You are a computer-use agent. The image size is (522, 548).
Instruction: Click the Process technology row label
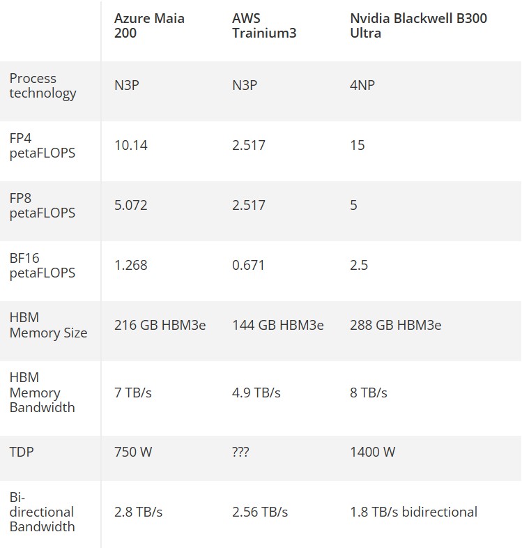[x=43, y=86]
